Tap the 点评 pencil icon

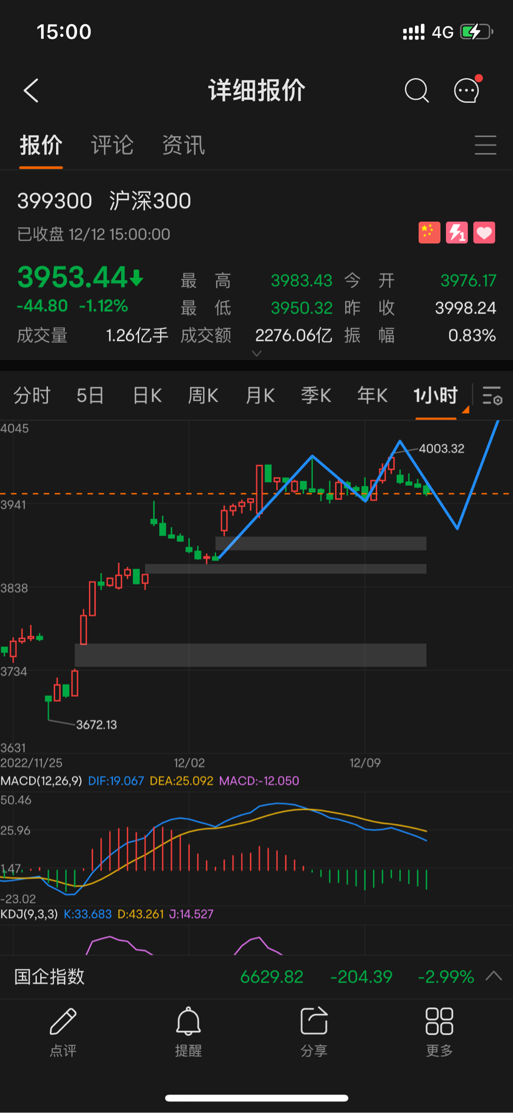point(63,1021)
